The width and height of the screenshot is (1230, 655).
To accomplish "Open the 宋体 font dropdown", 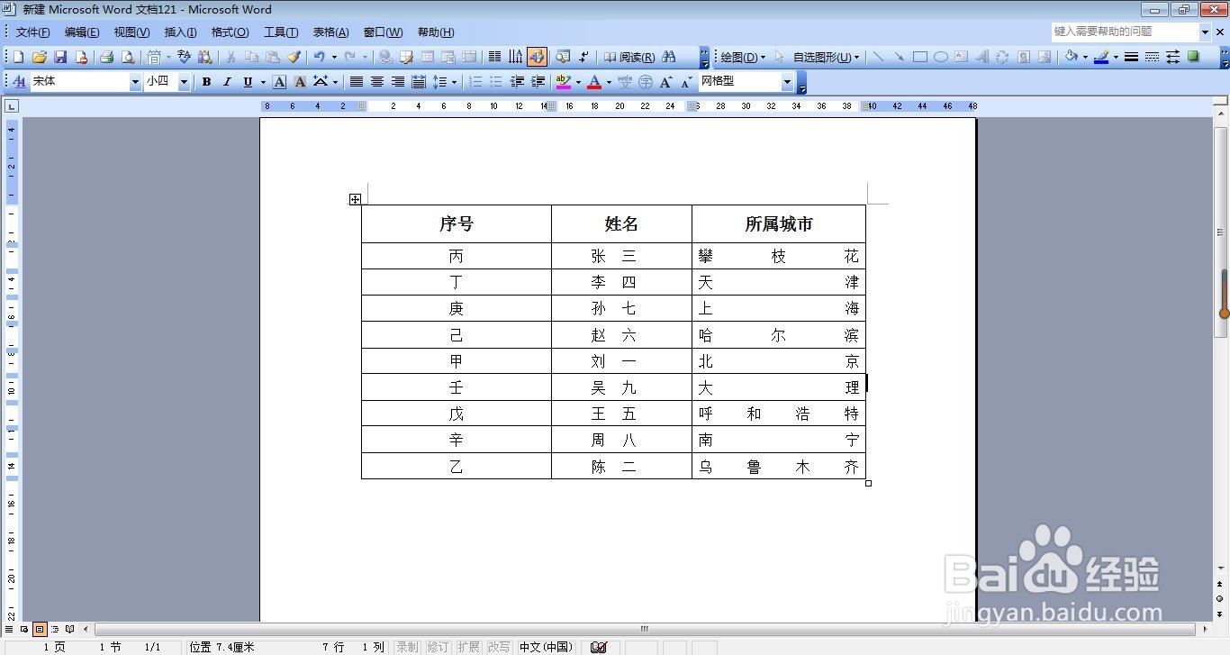I will click(x=135, y=81).
